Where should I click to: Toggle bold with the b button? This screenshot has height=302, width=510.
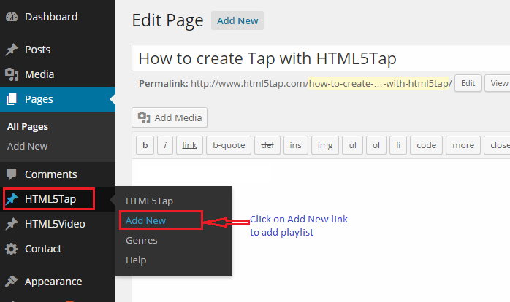click(145, 145)
